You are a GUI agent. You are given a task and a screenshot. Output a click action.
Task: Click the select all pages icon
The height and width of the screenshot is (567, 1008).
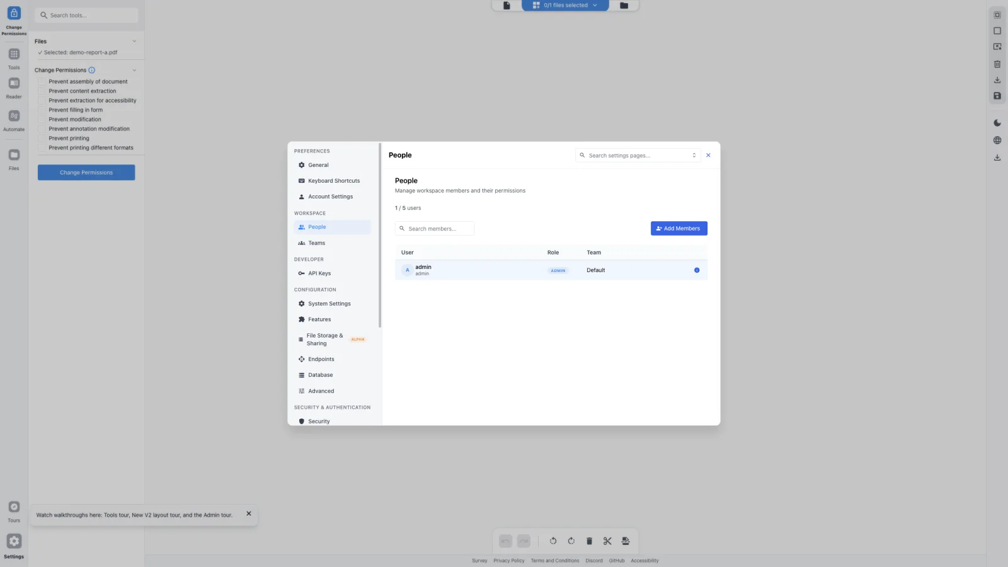997,14
